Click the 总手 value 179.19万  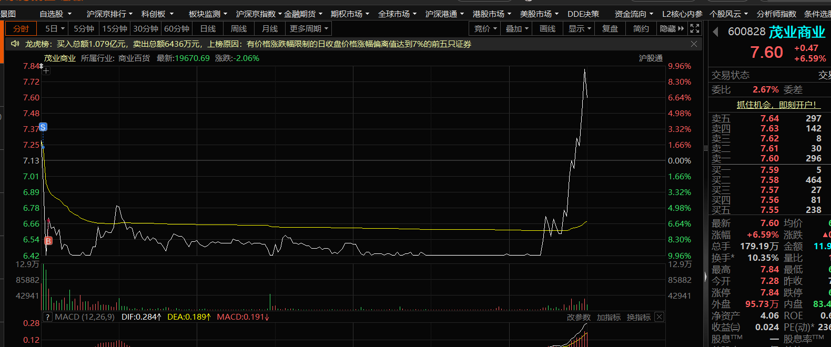click(x=759, y=246)
